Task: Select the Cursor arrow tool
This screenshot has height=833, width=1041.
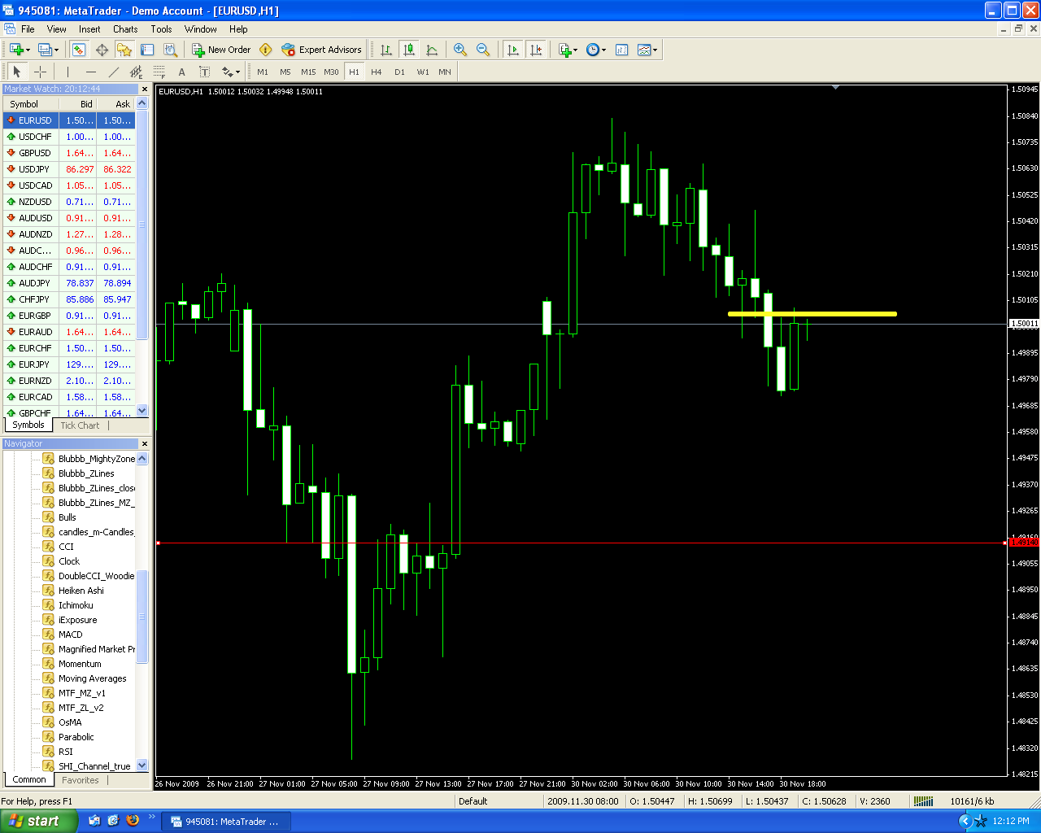Action: pos(16,72)
